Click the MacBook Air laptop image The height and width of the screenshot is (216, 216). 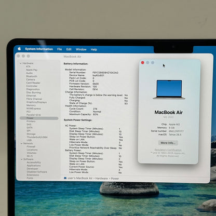(x=169, y=89)
